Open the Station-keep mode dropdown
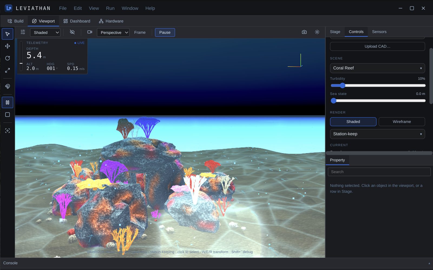The image size is (433, 270). click(377, 134)
